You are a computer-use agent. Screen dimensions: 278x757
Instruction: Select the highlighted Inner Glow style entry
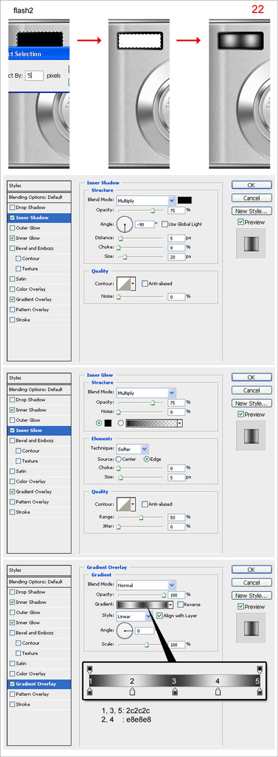(x=39, y=430)
